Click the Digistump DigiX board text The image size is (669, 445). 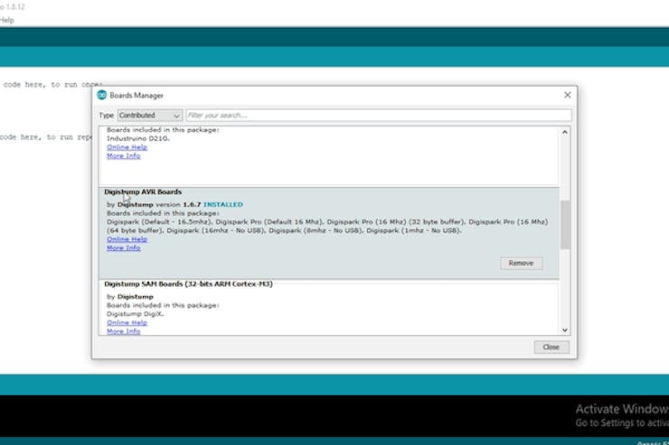pyautogui.click(x=136, y=314)
